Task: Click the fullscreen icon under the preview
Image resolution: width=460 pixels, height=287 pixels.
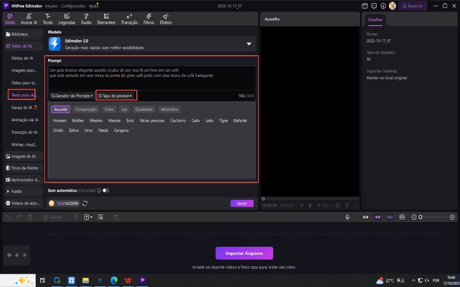Action: (x=355, y=205)
